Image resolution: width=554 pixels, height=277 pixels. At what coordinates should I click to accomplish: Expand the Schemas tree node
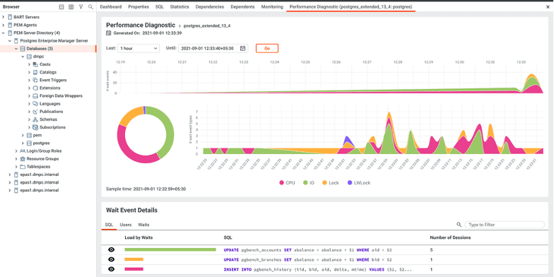29,119
